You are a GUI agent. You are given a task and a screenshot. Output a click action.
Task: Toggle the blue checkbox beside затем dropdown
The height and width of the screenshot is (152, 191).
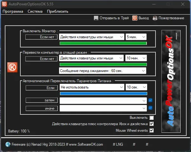pos(150,100)
